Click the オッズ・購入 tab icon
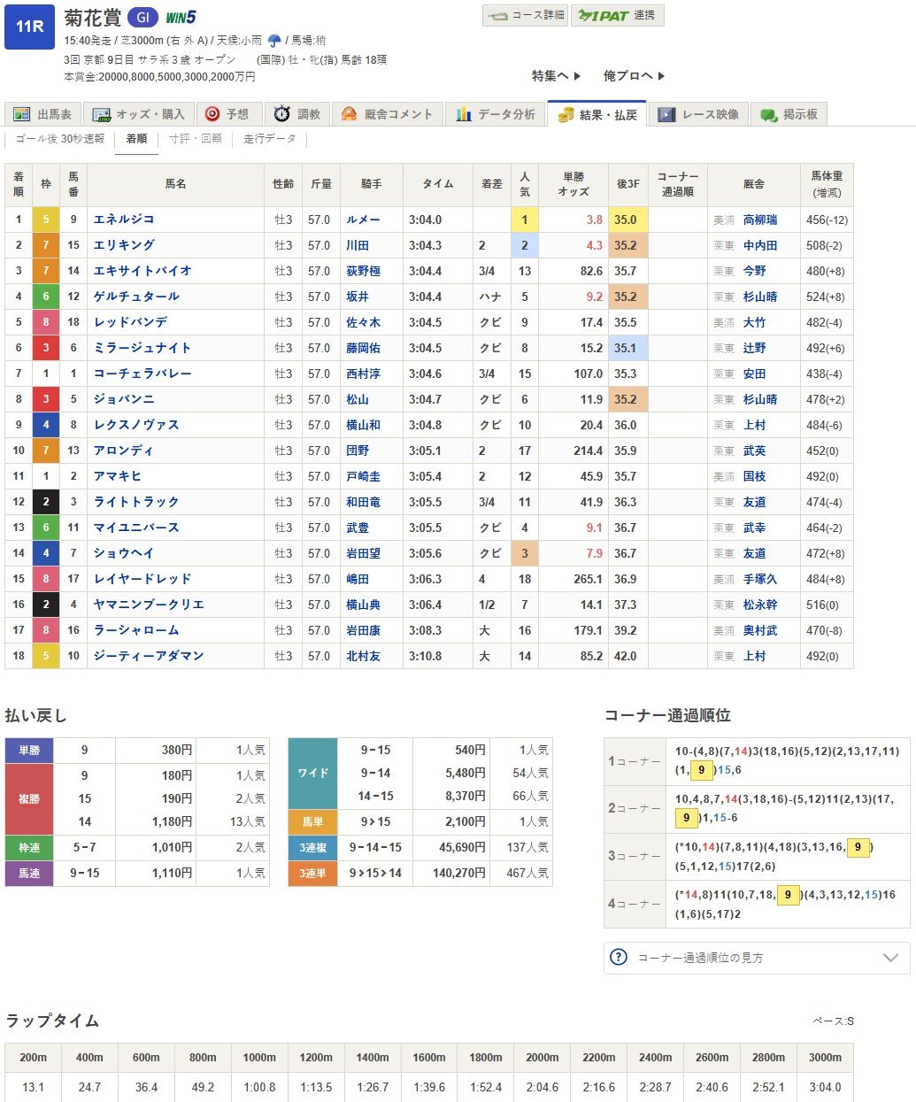This screenshot has height=1102, width=916. click(x=101, y=115)
